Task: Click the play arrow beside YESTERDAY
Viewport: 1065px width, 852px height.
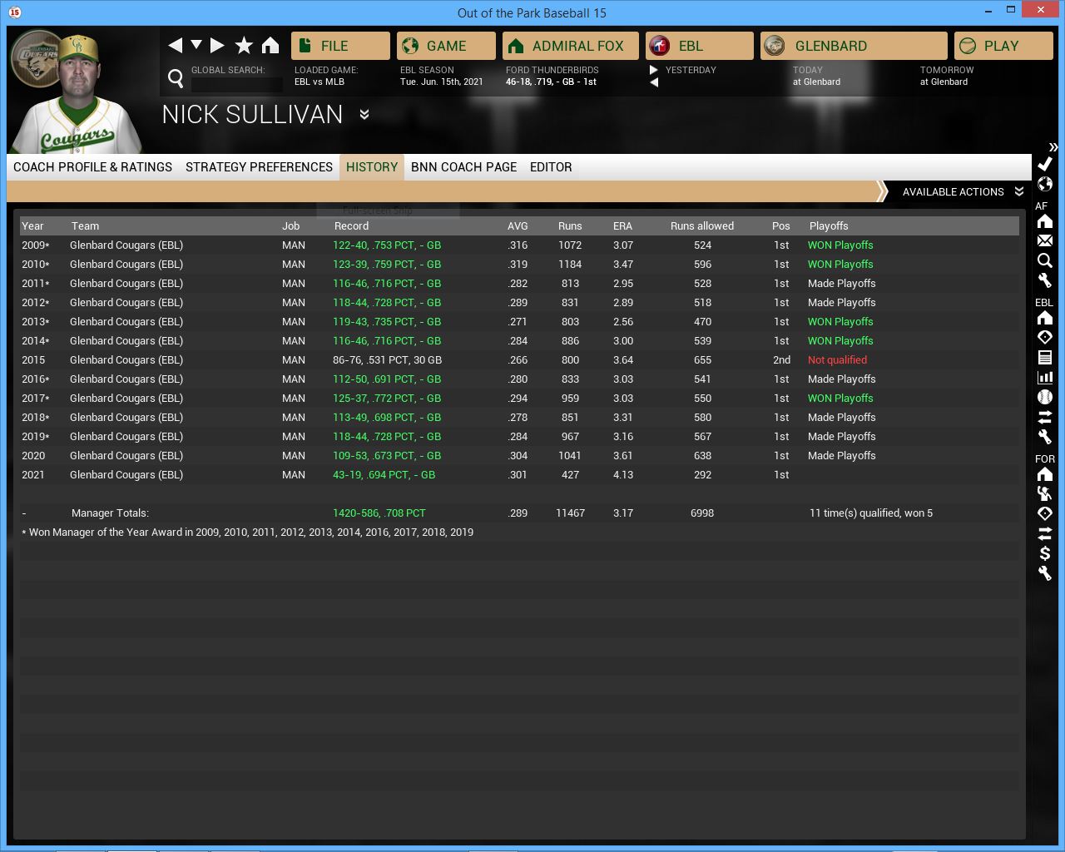Action: point(654,70)
